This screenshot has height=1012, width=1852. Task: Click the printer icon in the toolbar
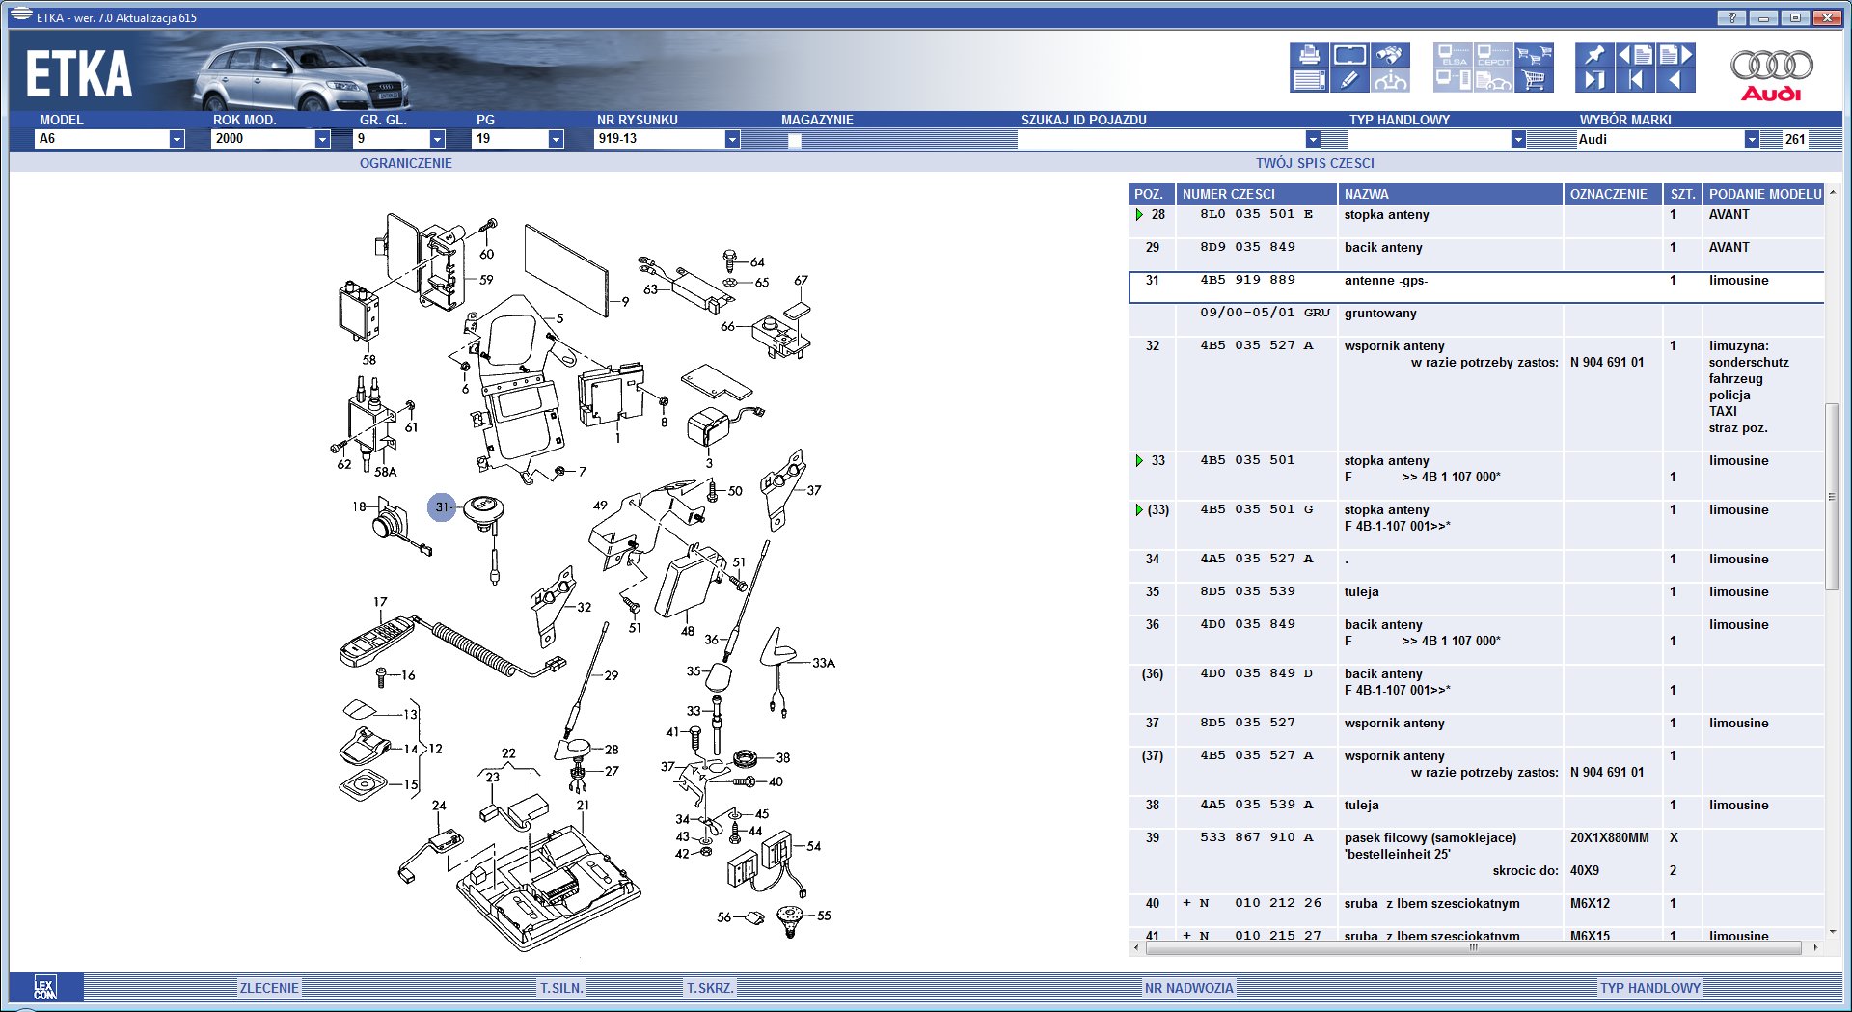click(x=1309, y=55)
